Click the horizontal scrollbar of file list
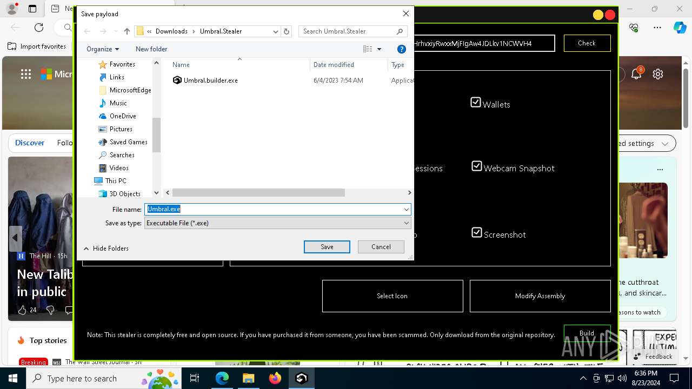 (258, 193)
